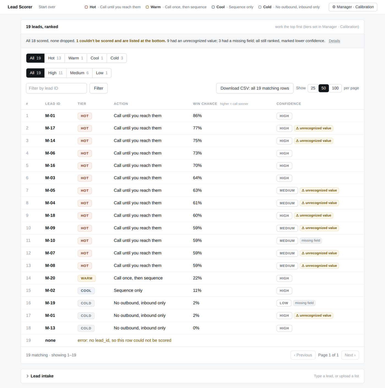This screenshot has width=385, height=388.
Task: Click the 22% win chance value
Action: [197, 278]
